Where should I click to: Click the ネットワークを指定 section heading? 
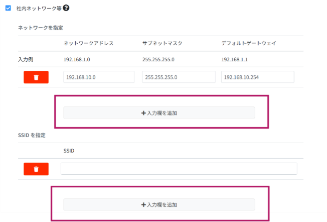pyautogui.click(x=41, y=27)
